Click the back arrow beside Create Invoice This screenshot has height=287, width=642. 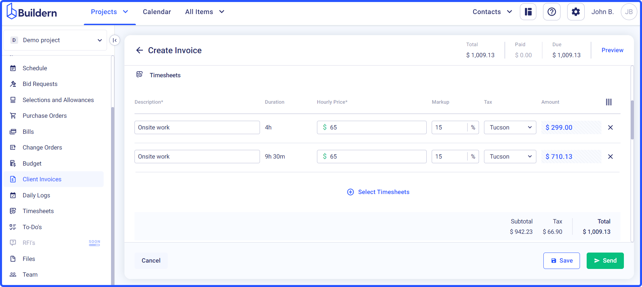click(140, 50)
